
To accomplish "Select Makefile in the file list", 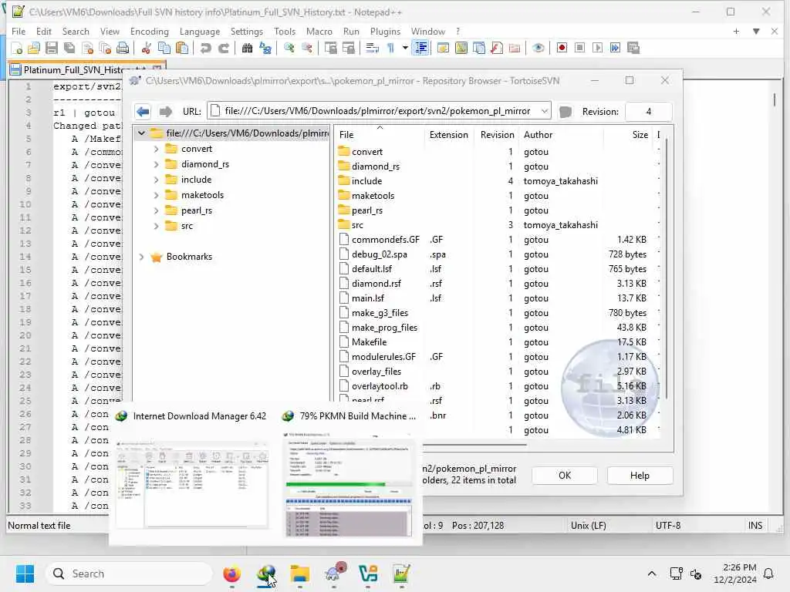I will point(369,342).
